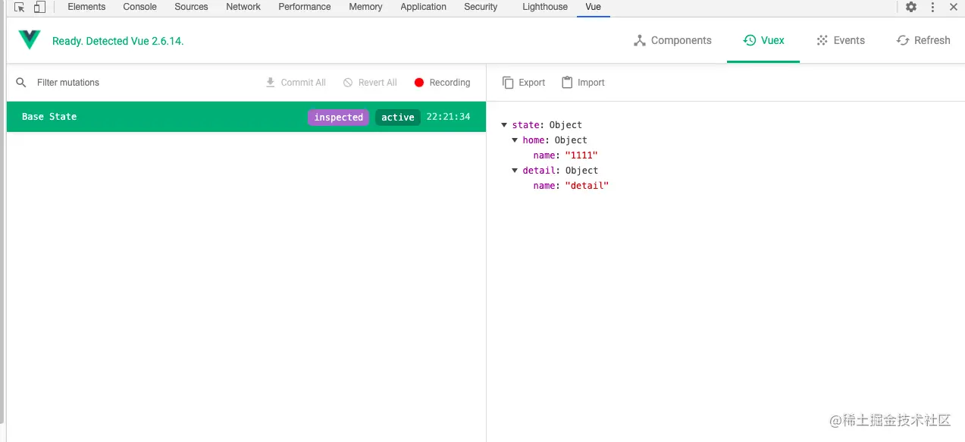Open the Network panel tab
Screen dimensions: 965x442
coord(243,7)
